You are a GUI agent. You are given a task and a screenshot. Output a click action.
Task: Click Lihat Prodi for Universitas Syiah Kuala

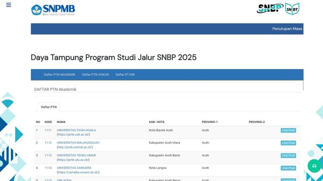(x=288, y=130)
